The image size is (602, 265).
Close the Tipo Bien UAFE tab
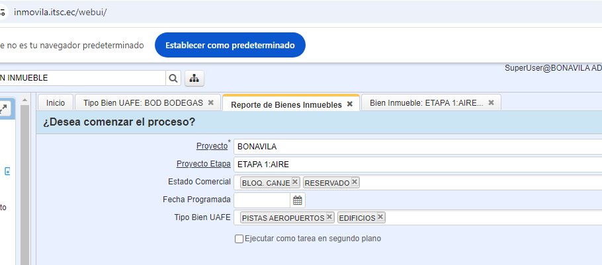coord(210,103)
